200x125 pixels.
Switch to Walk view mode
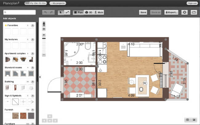click(99, 12)
